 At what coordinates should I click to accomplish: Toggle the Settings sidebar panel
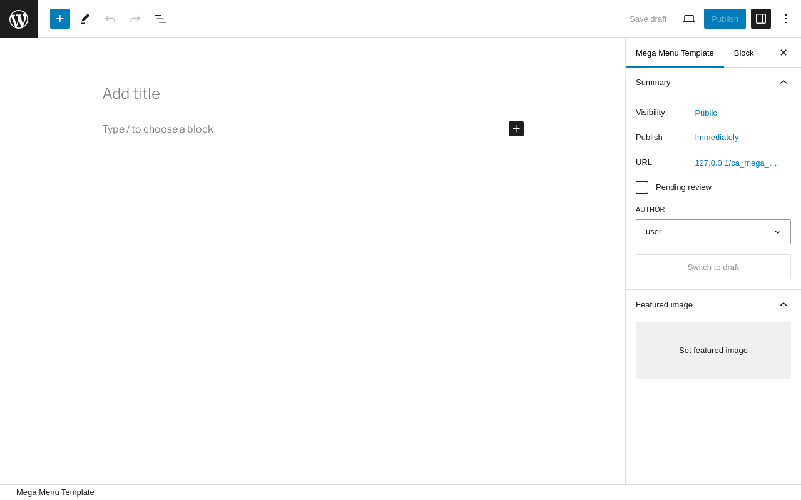coord(761,19)
